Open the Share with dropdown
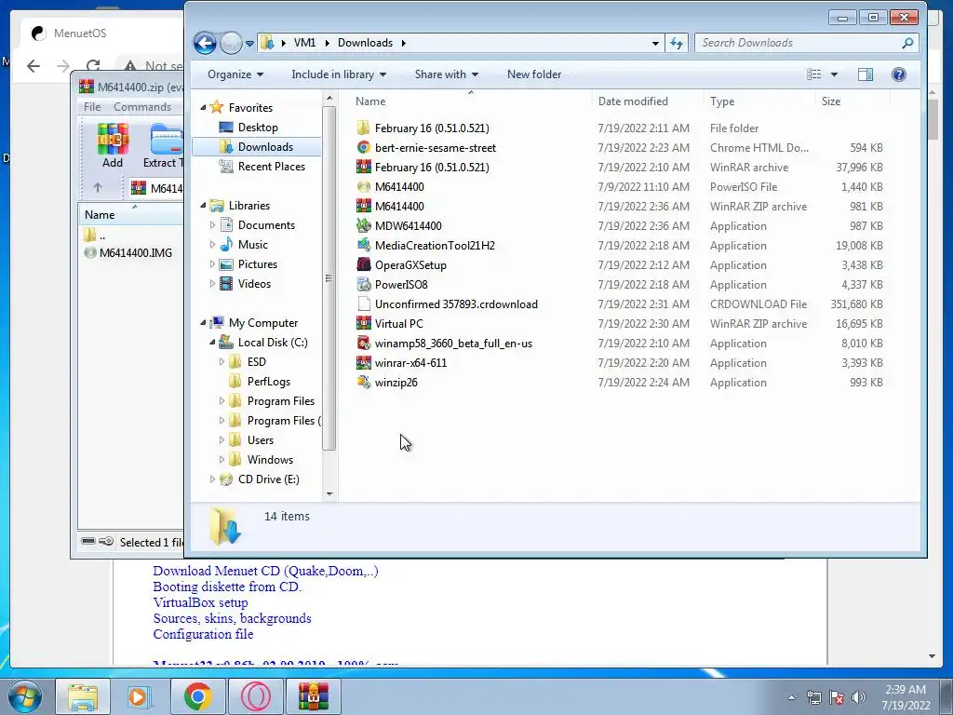 (447, 74)
